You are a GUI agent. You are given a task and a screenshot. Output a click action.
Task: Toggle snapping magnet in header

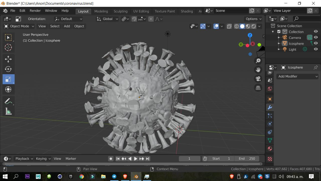[134, 19]
